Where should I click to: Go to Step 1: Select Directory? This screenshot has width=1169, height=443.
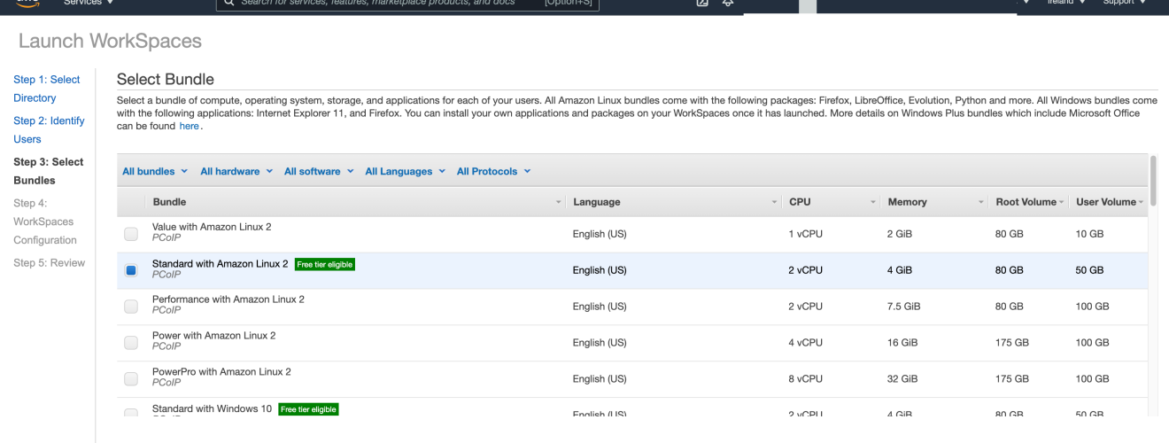[x=46, y=89]
